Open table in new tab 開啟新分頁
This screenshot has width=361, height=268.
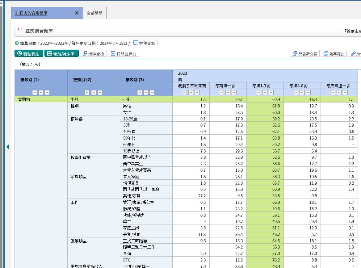(304, 54)
